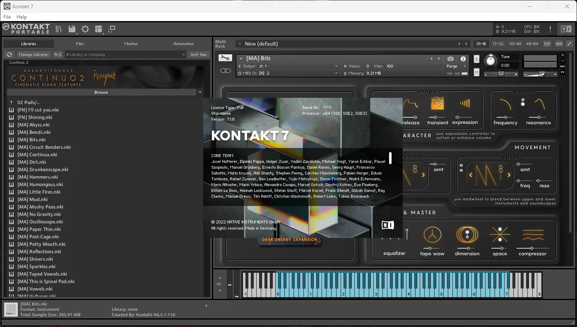Switch to the Monitor tab
This screenshot has width=577, height=327.
pos(131,44)
